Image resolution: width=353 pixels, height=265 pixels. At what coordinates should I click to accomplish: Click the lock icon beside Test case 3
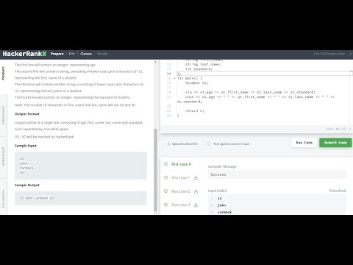click(x=196, y=205)
